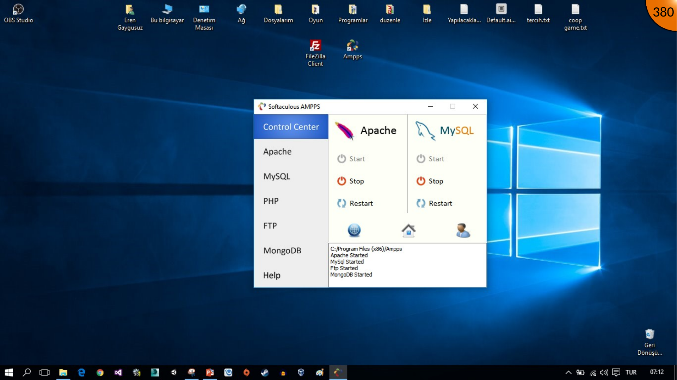Restart the Apache server

click(x=355, y=203)
